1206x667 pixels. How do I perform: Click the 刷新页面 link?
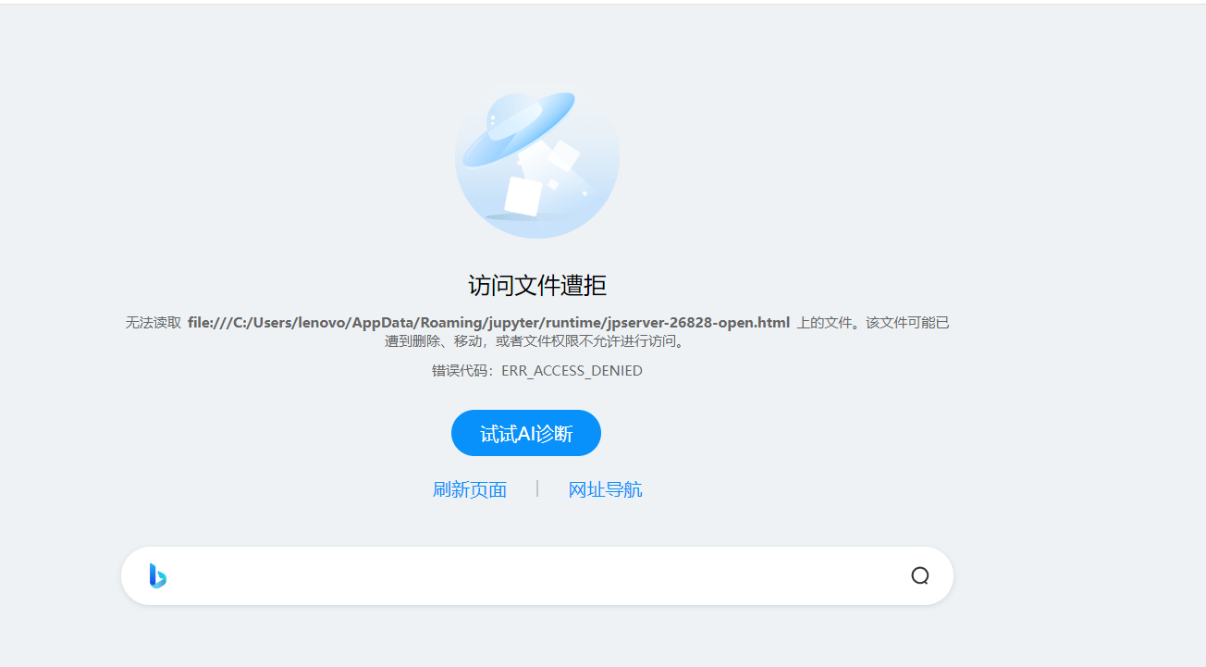pos(470,489)
